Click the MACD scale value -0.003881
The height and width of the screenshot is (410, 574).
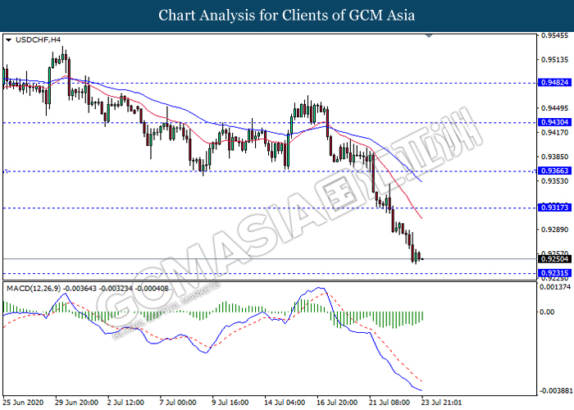[555, 391]
